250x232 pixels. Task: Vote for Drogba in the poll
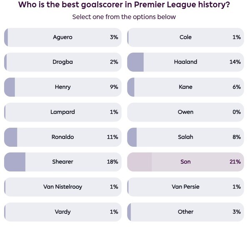point(62,62)
